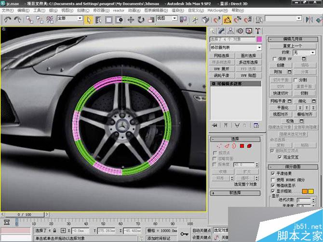This screenshot has height=242, width=323.
Task: Open the 约束 dropdown set to 无
Action: [x=304, y=52]
